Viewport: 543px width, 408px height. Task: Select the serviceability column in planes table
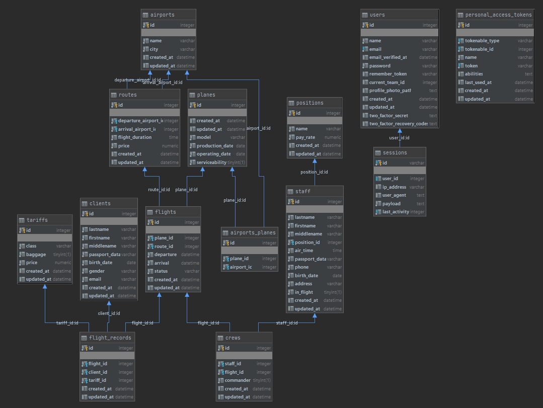coord(211,162)
